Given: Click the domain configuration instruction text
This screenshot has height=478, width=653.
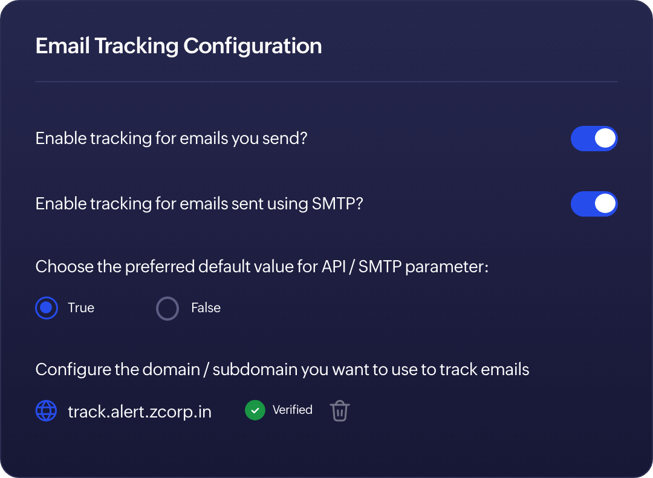Looking at the screenshot, I should pyautogui.click(x=282, y=369).
